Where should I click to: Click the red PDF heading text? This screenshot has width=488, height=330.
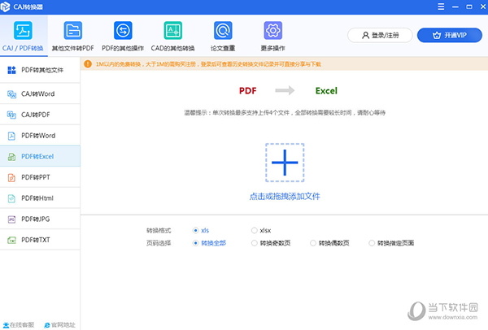point(248,91)
